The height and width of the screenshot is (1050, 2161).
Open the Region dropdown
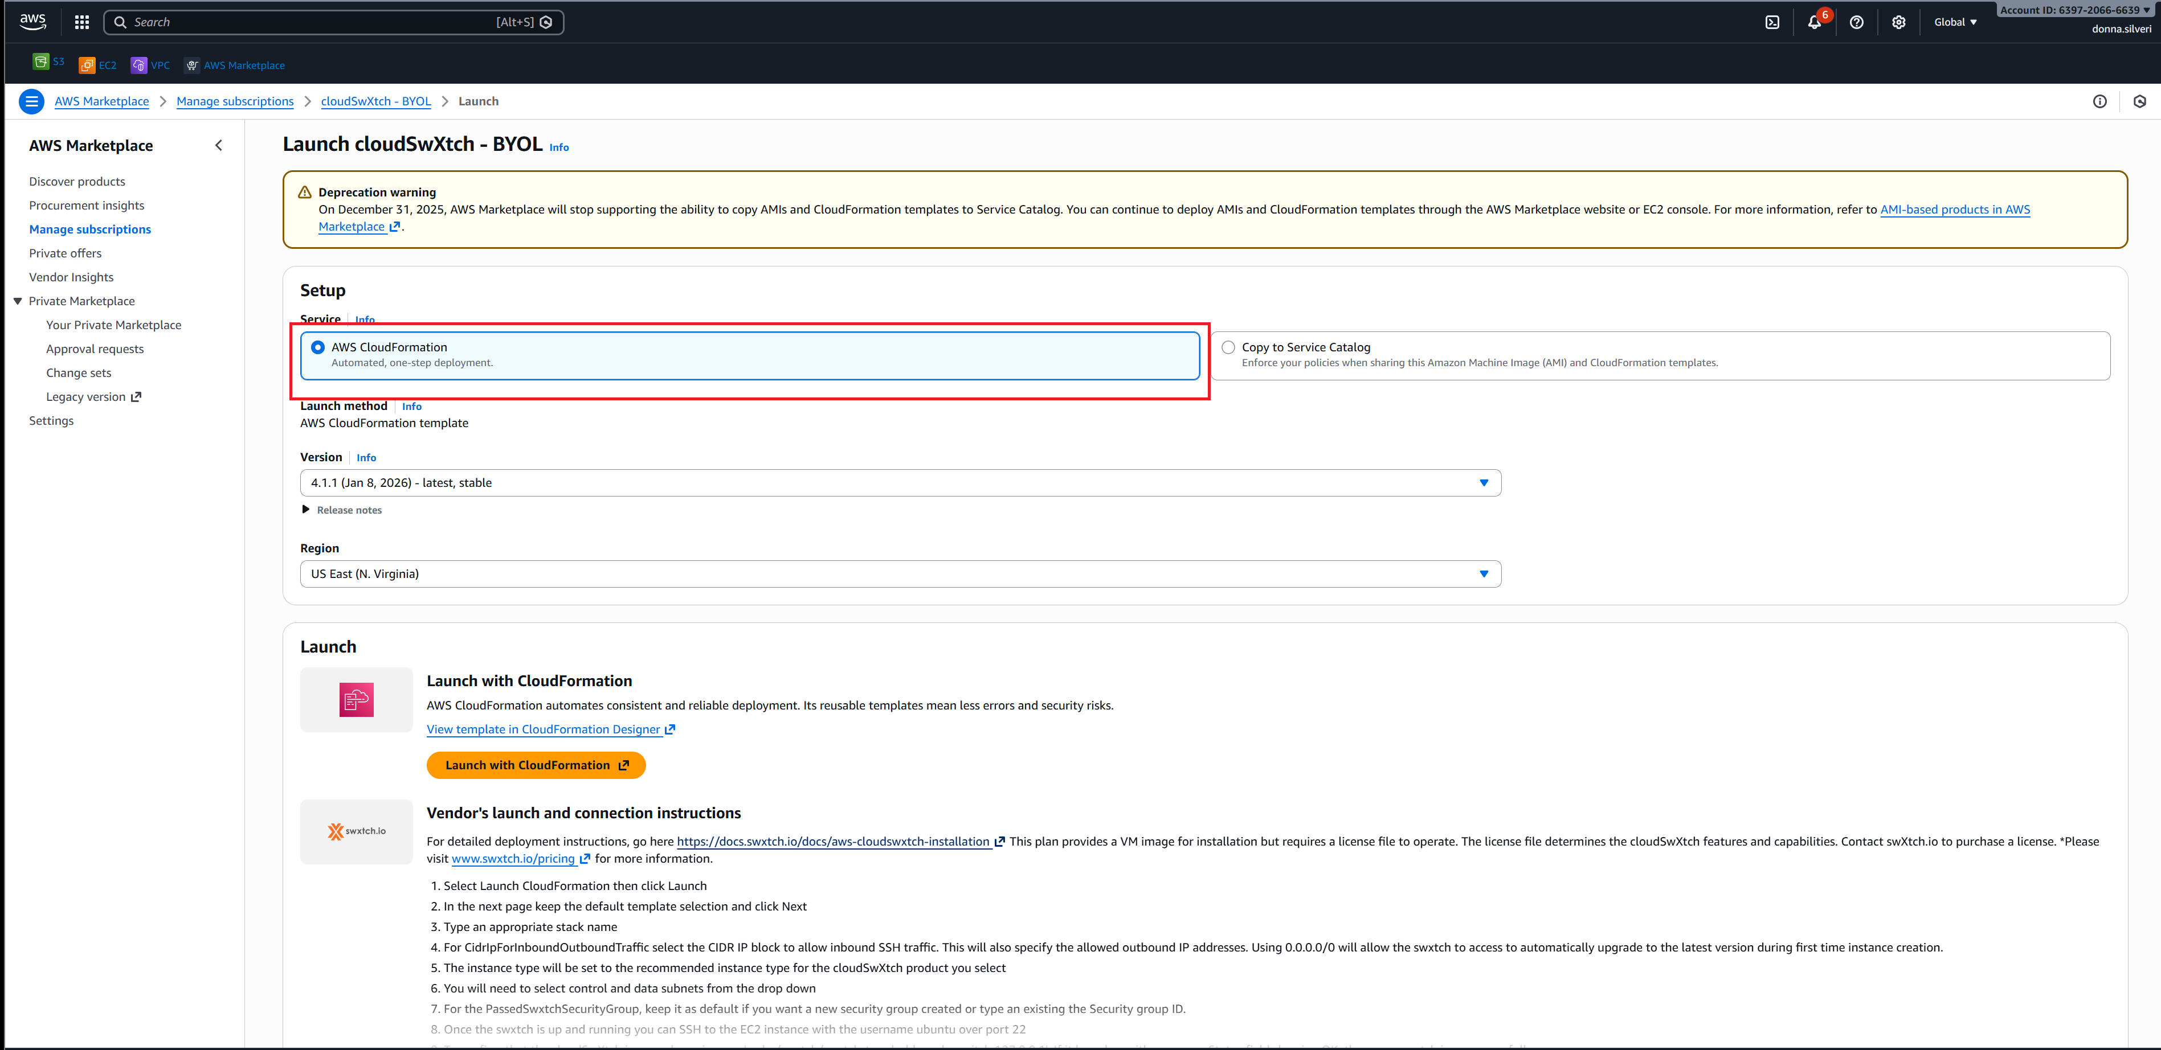point(899,575)
